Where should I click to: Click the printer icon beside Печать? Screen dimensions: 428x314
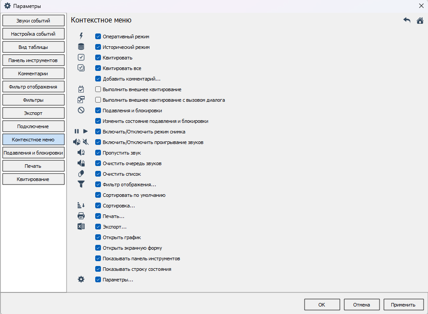[x=81, y=216]
